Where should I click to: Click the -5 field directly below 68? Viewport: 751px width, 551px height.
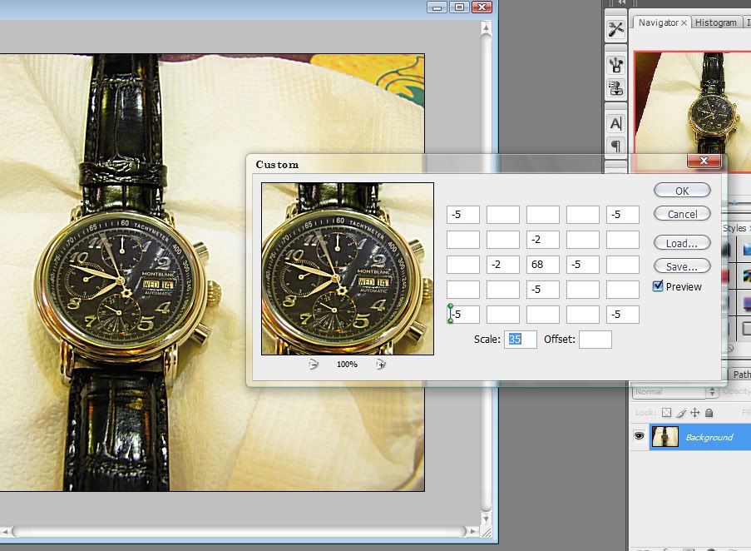pyautogui.click(x=542, y=290)
